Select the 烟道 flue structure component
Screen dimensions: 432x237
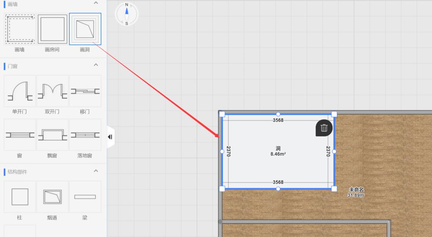pyautogui.click(x=52, y=197)
